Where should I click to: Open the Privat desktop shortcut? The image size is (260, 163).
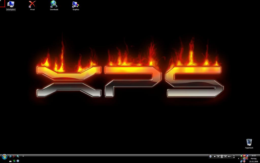(32, 4)
